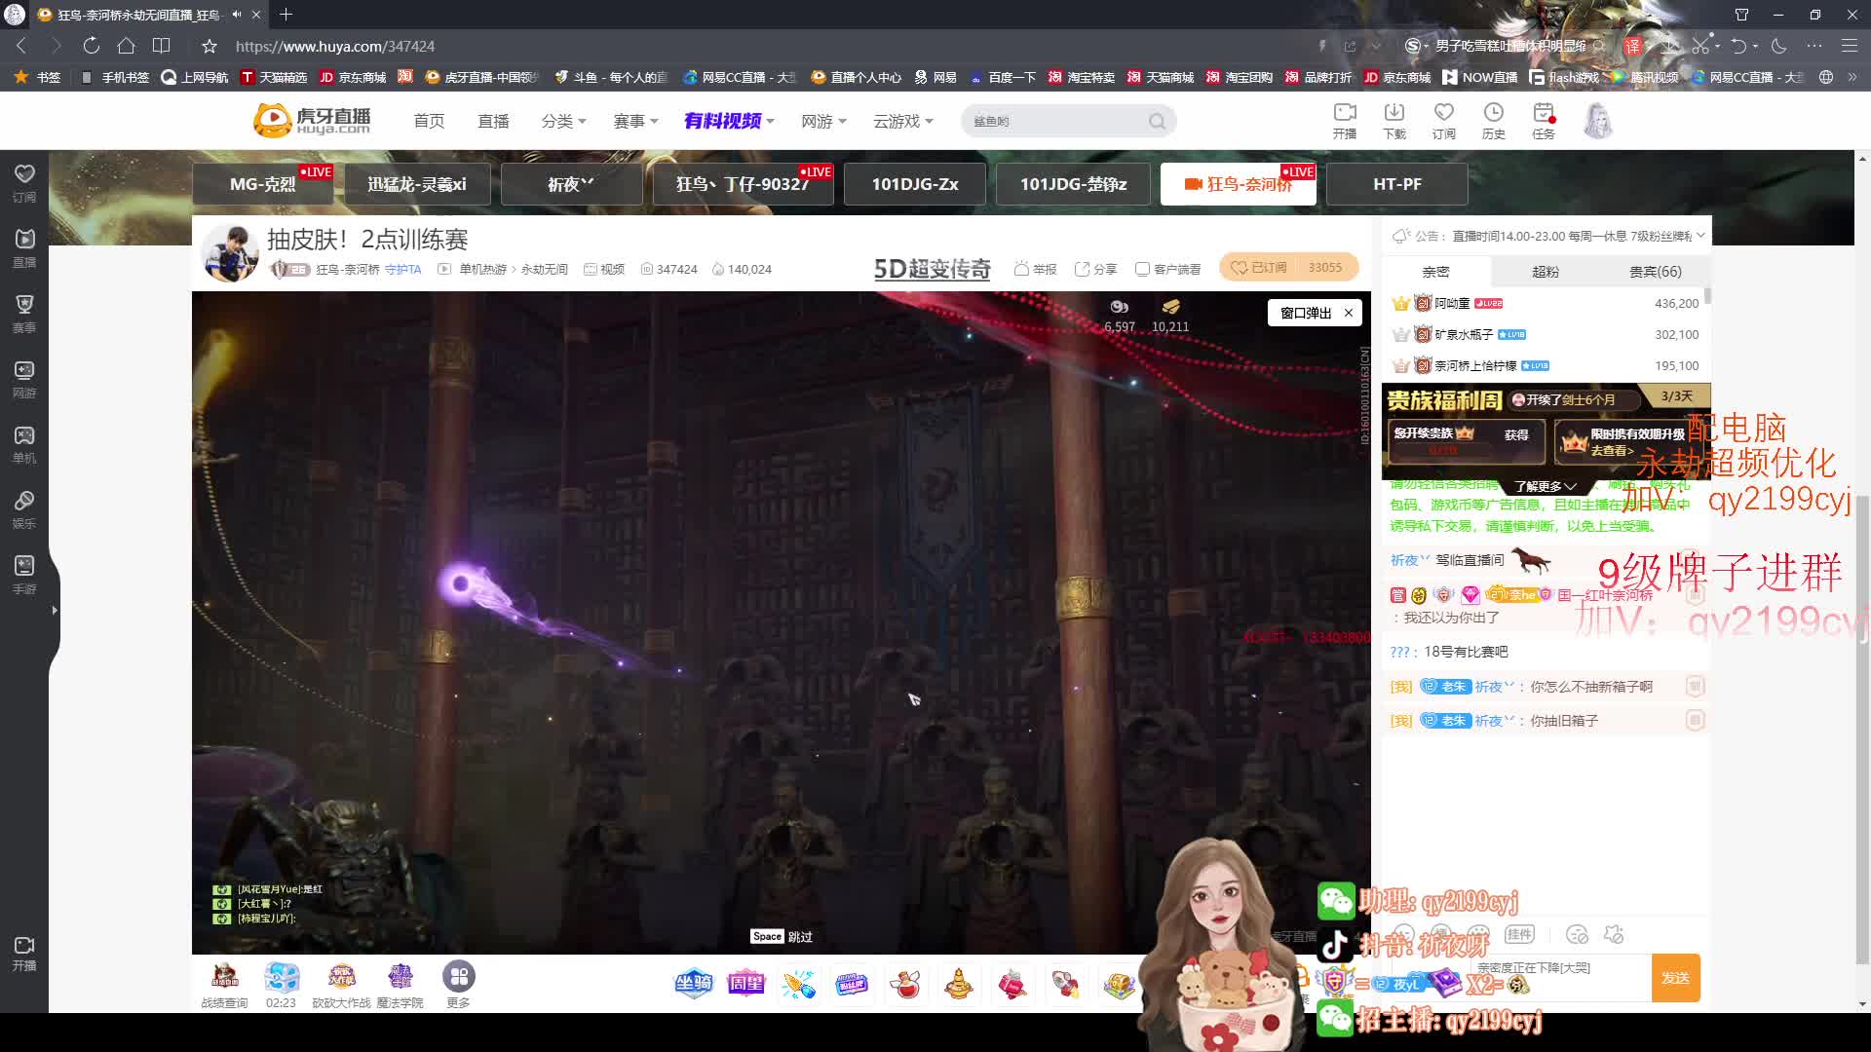Viewport: 1871px width, 1052px height.
Task: Open 魔法学院 icon below player
Action: tap(401, 984)
